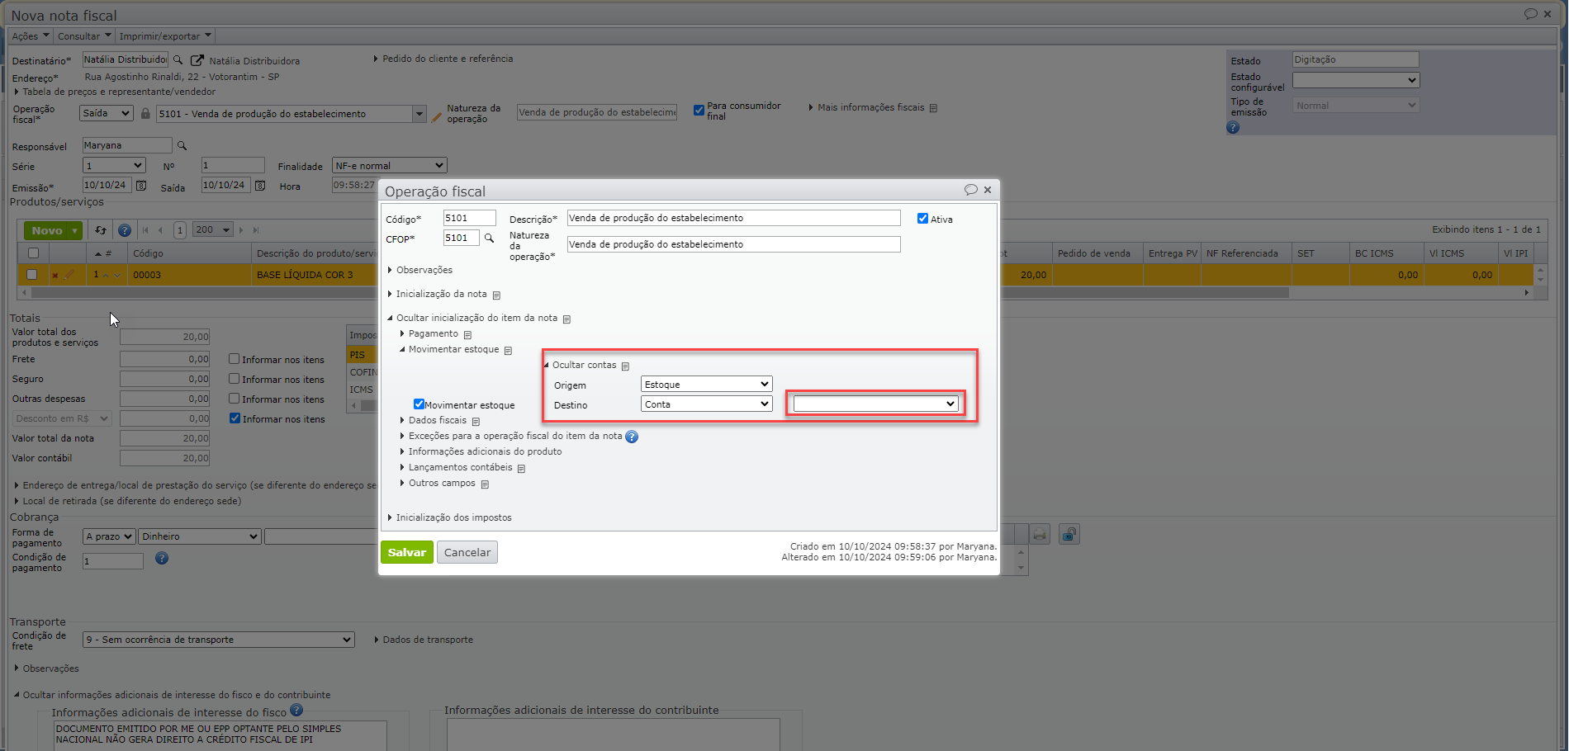Open the Condição de frete dropdown

click(219, 640)
